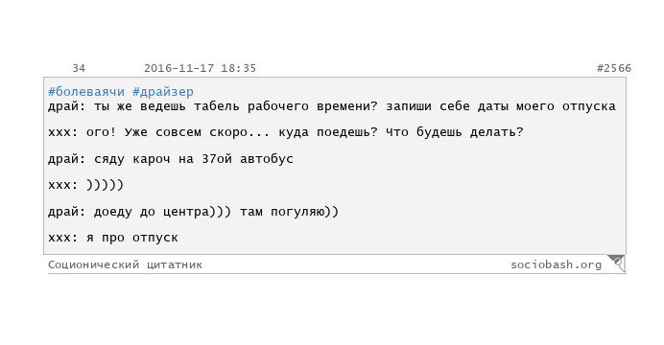
Task: Click the xxx reply with only parentheses
Action: (x=86, y=185)
